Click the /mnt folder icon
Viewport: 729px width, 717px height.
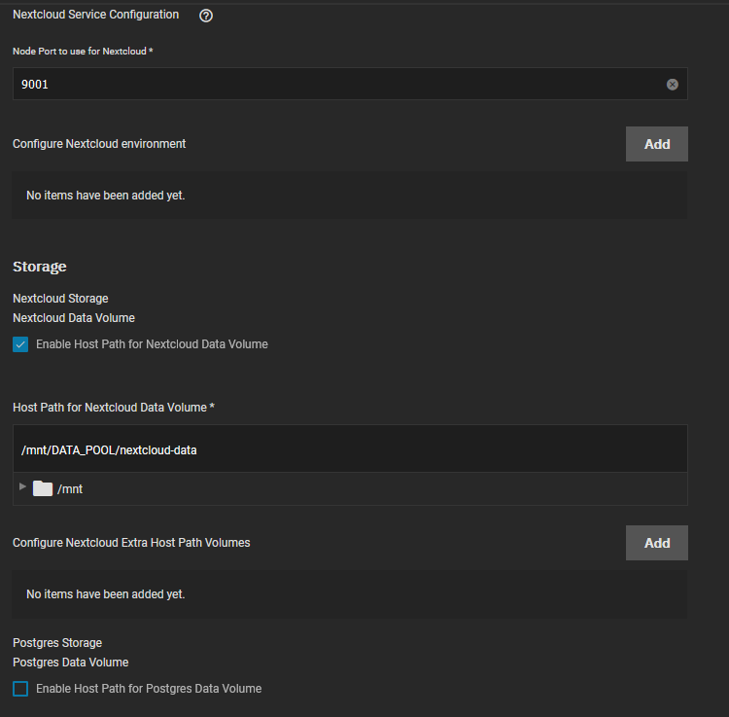tap(43, 488)
